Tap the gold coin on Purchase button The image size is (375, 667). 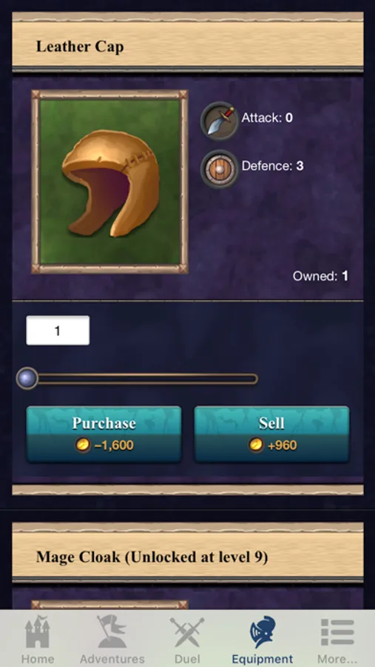83,445
